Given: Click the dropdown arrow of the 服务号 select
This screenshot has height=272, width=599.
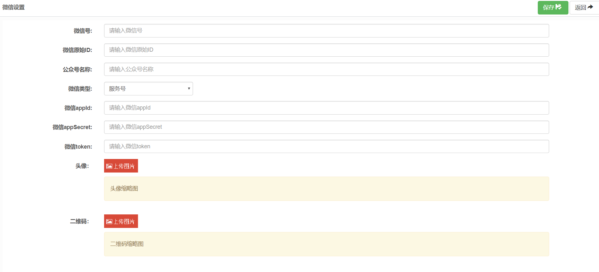Looking at the screenshot, I should point(189,89).
